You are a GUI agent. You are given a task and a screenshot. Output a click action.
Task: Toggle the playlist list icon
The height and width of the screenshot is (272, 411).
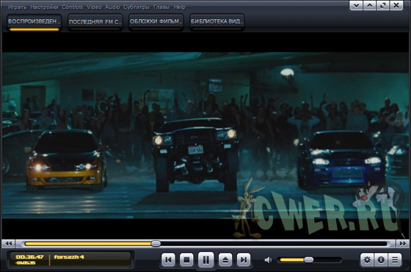pyautogui.click(x=395, y=260)
